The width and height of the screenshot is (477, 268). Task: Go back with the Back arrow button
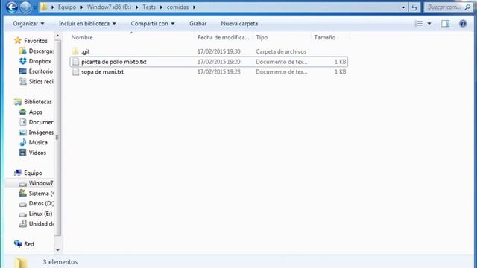click(12, 7)
